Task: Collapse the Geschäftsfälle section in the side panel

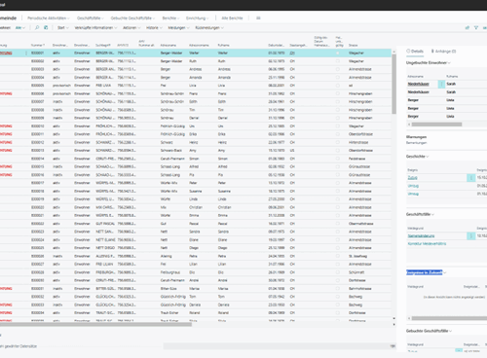Action: click(420, 214)
